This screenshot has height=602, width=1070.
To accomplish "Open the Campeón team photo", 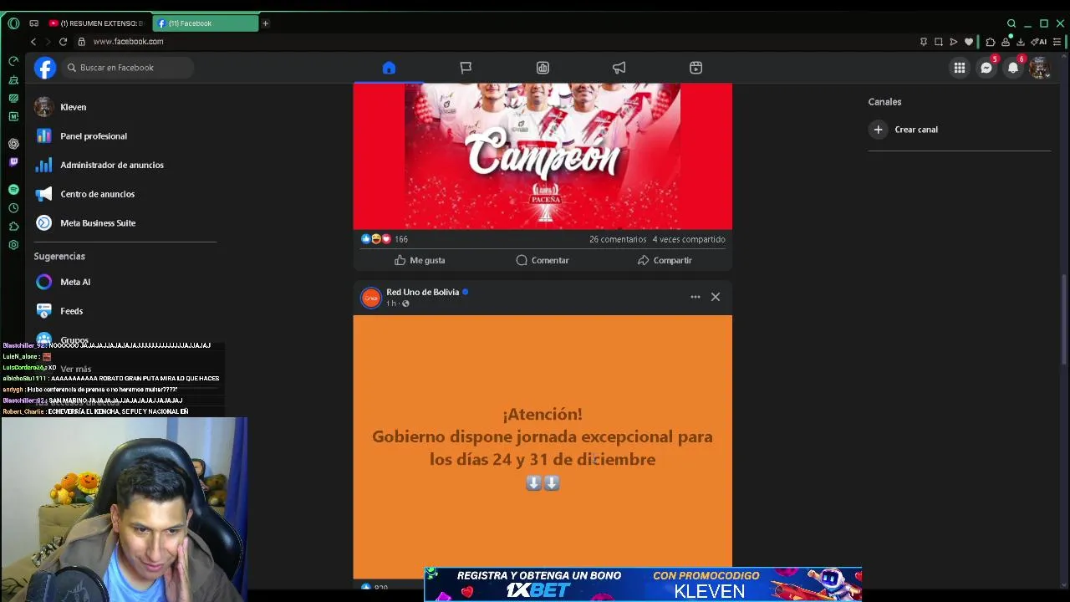I will [x=543, y=156].
